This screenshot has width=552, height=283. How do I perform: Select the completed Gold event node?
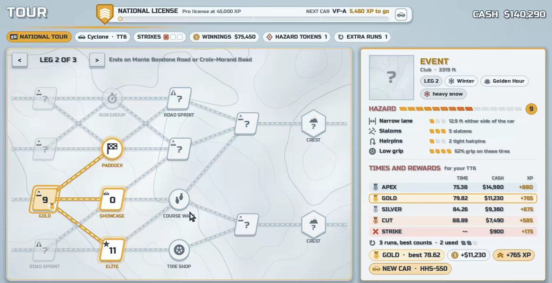[45, 200]
